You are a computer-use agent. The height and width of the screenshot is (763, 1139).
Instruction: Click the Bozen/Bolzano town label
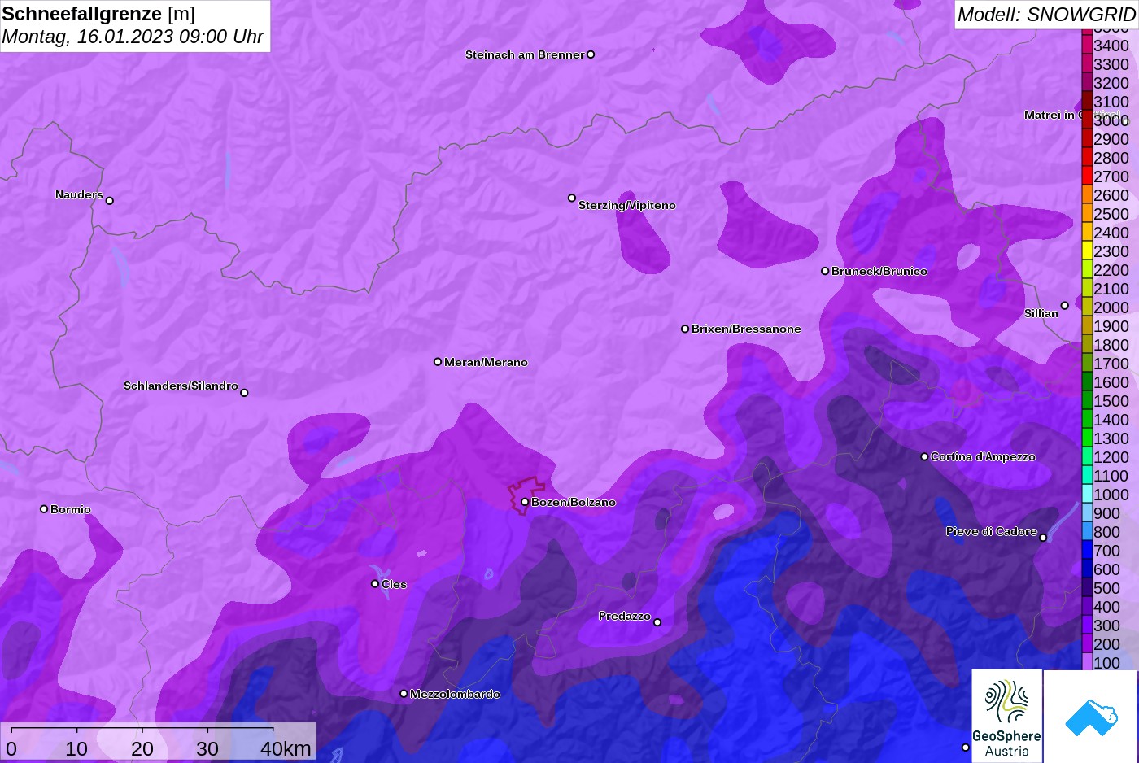(x=574, y=502)
